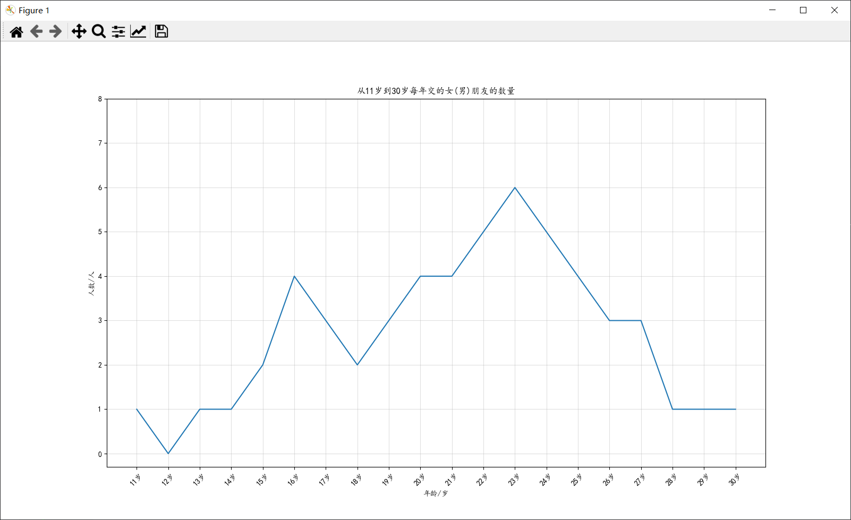Click the 26岁 tick label
Image resolution: width=851 pixels, height=520 pixels.
tap(608, 480)
